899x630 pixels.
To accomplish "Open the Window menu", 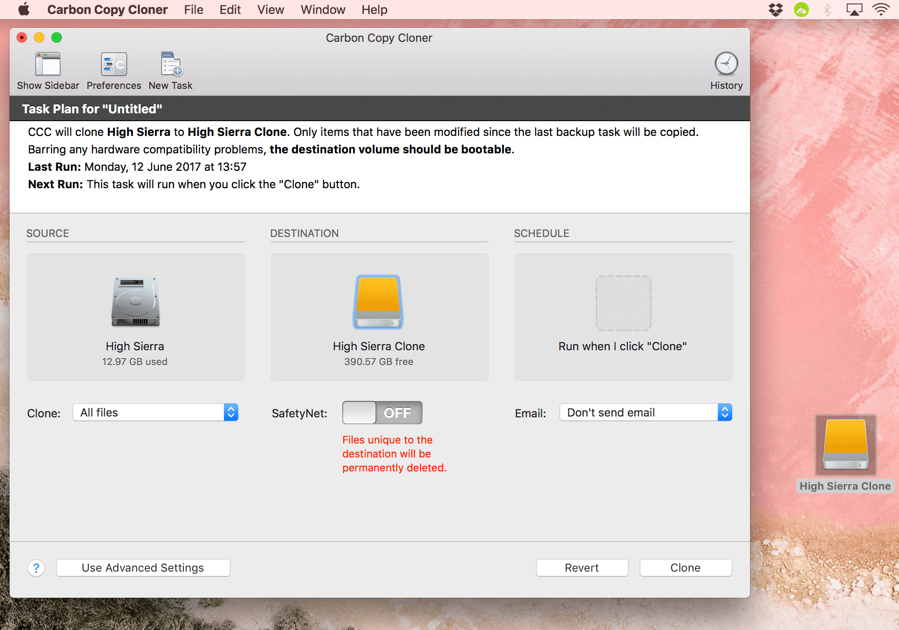I will [323, 10].
